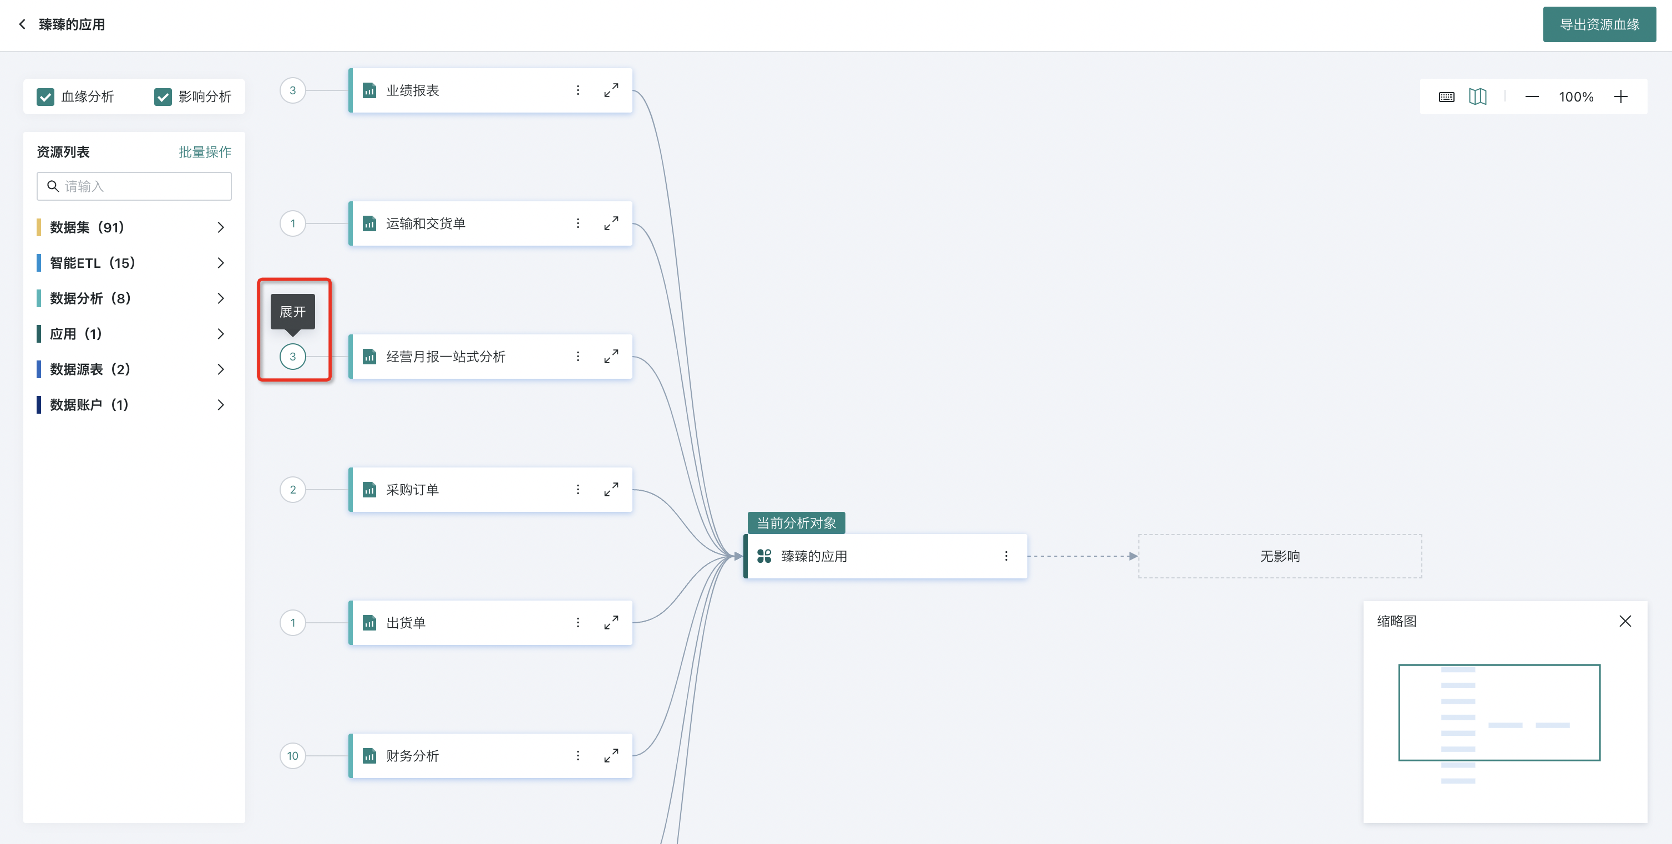1672x844 pixels.
Task: Click the expand arrows icon on 业绩报表
Action: click(x=611, y=90)
